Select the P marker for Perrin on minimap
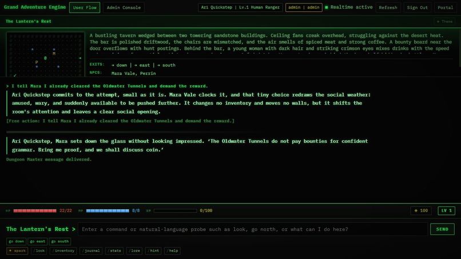461x259 pixels. [x=37, y=62]
